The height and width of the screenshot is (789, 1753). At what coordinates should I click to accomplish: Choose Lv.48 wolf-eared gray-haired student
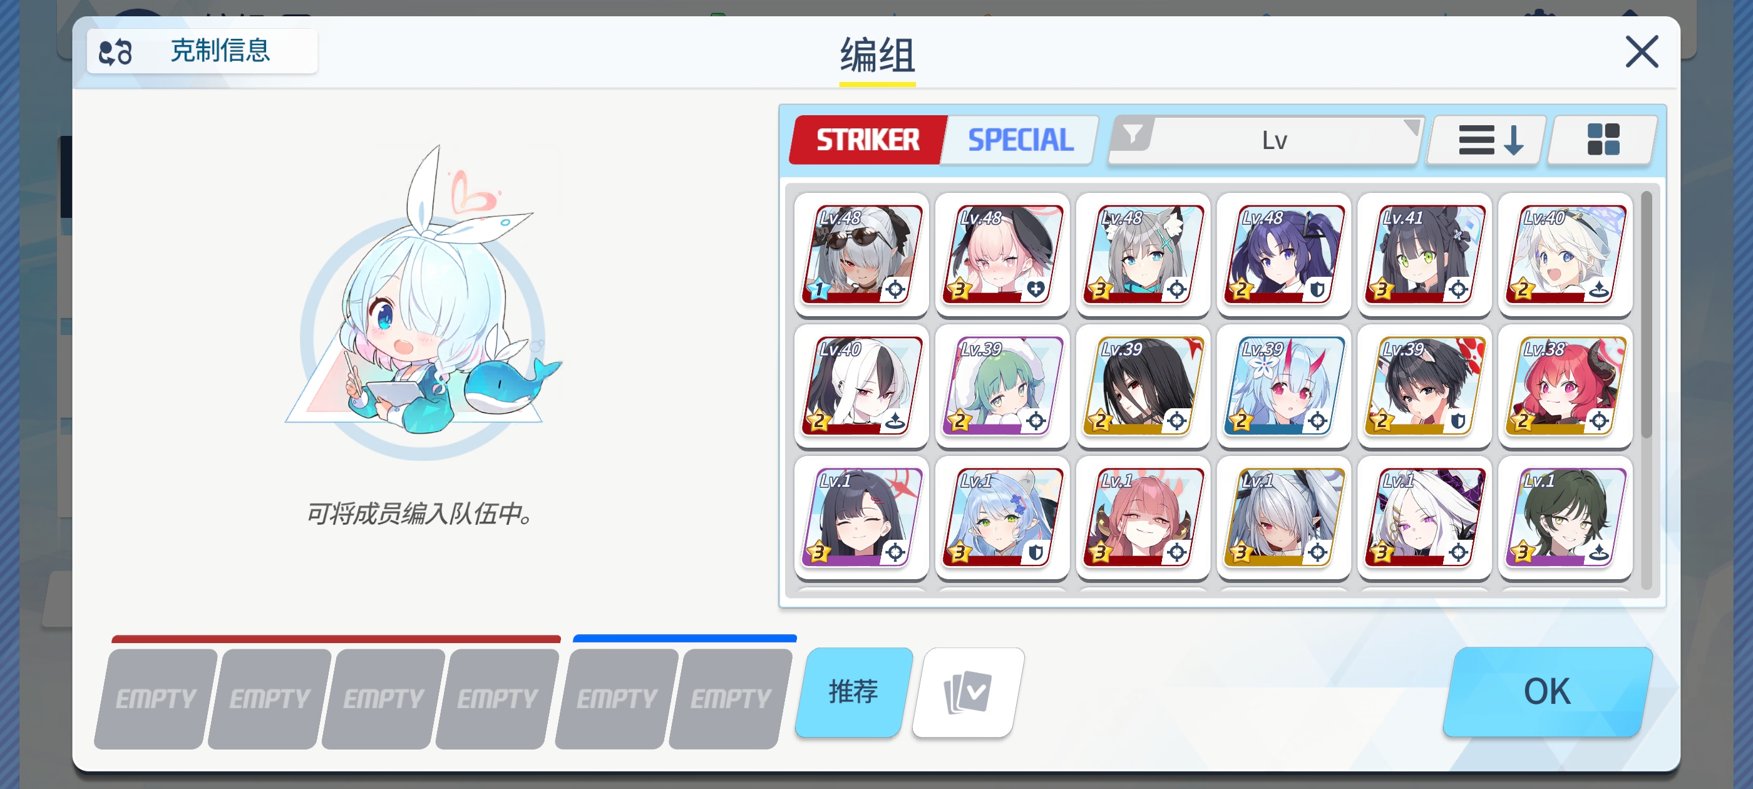click(1143, 254)
